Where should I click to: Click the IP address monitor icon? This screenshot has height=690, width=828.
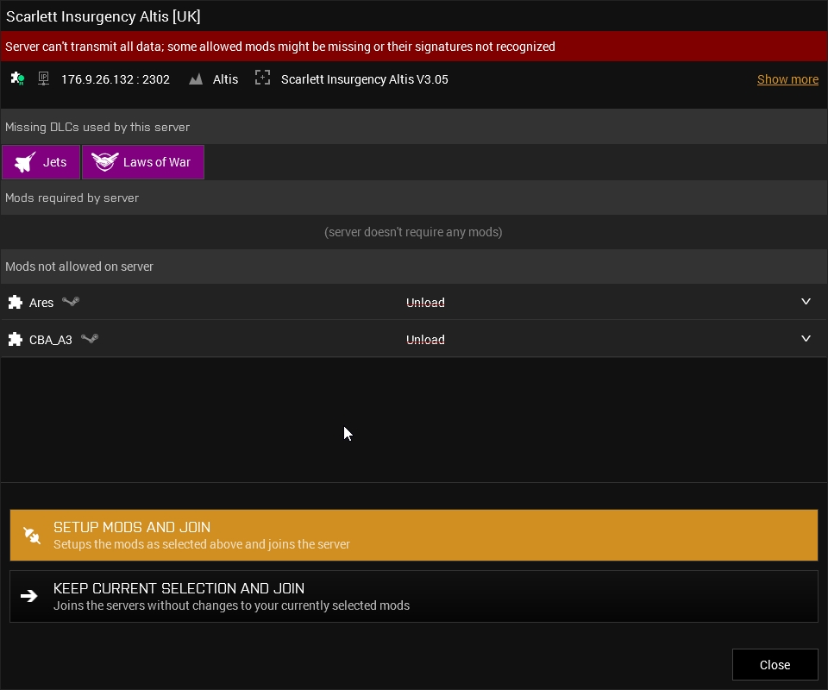point(43,78)
